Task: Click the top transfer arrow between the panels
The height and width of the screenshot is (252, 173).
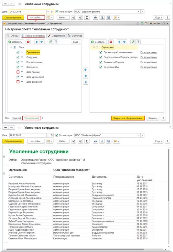Action: tap(85, 70)
